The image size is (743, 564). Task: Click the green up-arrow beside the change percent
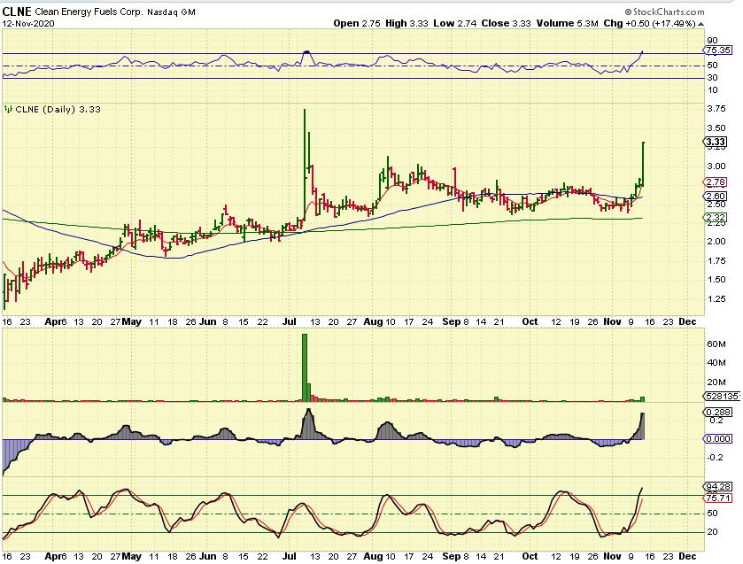(x=700, y=24)
